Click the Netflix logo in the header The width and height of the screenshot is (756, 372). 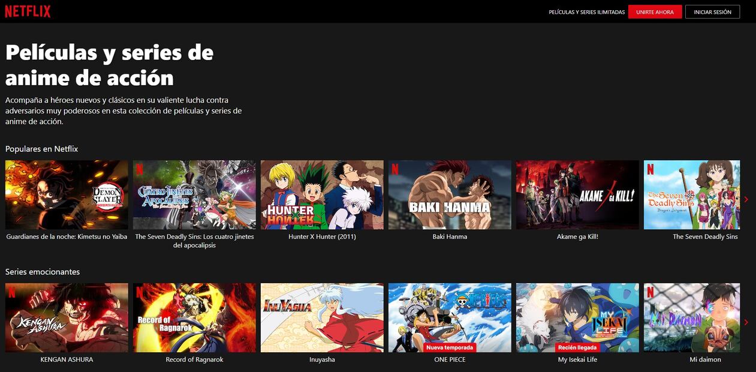pos(28,11)
